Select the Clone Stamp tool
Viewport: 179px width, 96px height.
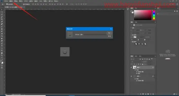click(2, 29)
